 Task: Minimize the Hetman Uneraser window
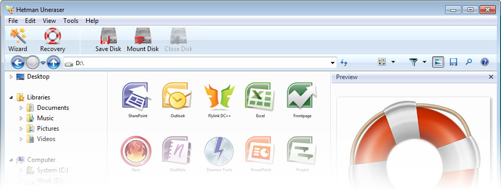pyautogui.click(x=453, y=9)
